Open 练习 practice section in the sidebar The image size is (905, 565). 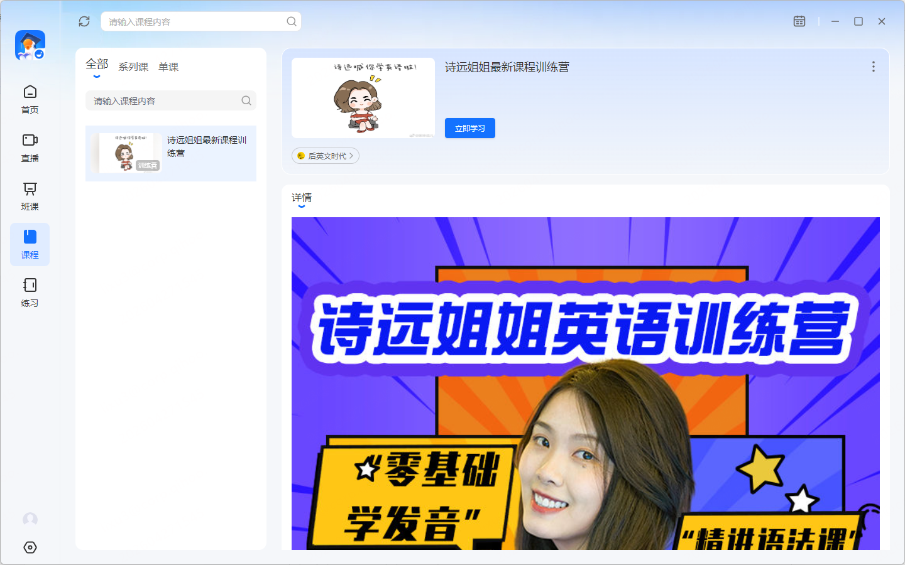click(x=30, y=293)
